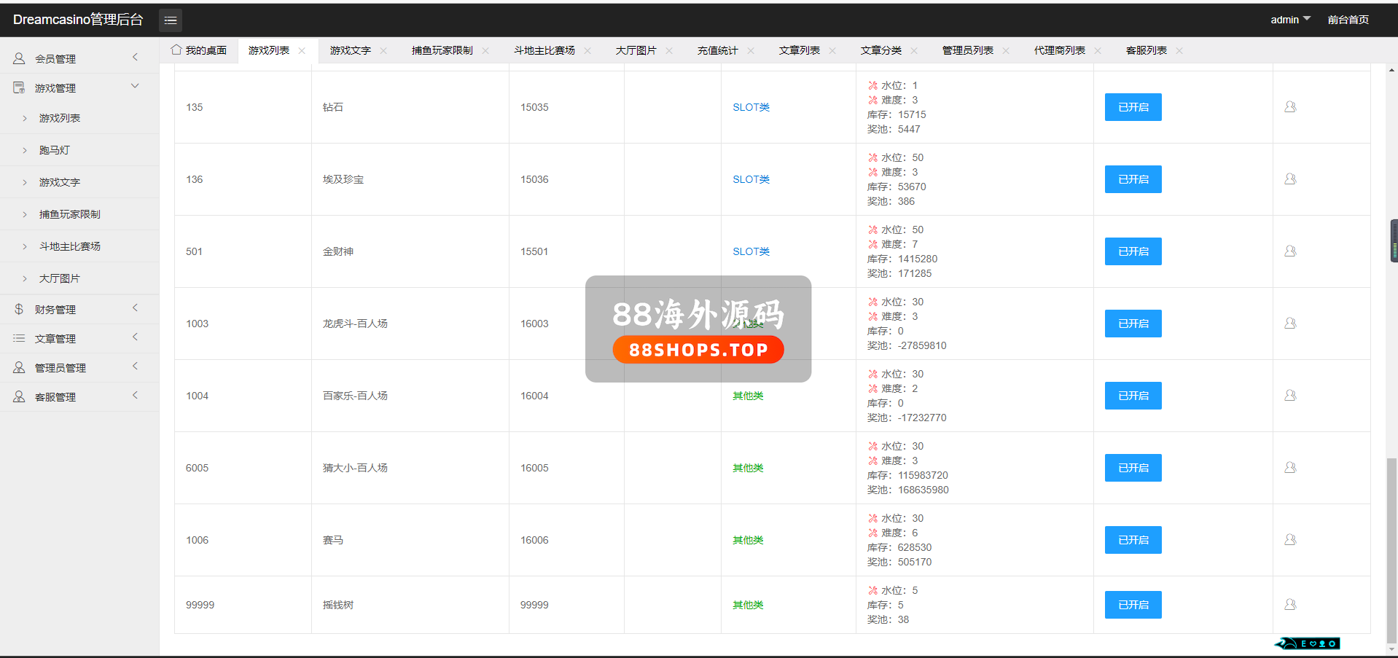1398x658 pixels.
Task: Click the edit icon beside 水位 1
Action: pos(872,85)
